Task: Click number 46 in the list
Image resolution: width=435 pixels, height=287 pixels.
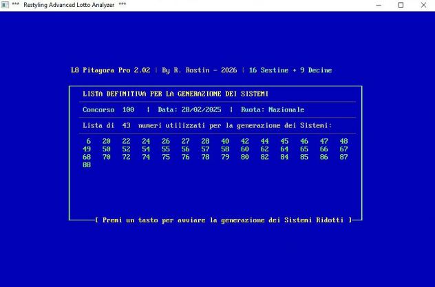Action: point(304,141)
